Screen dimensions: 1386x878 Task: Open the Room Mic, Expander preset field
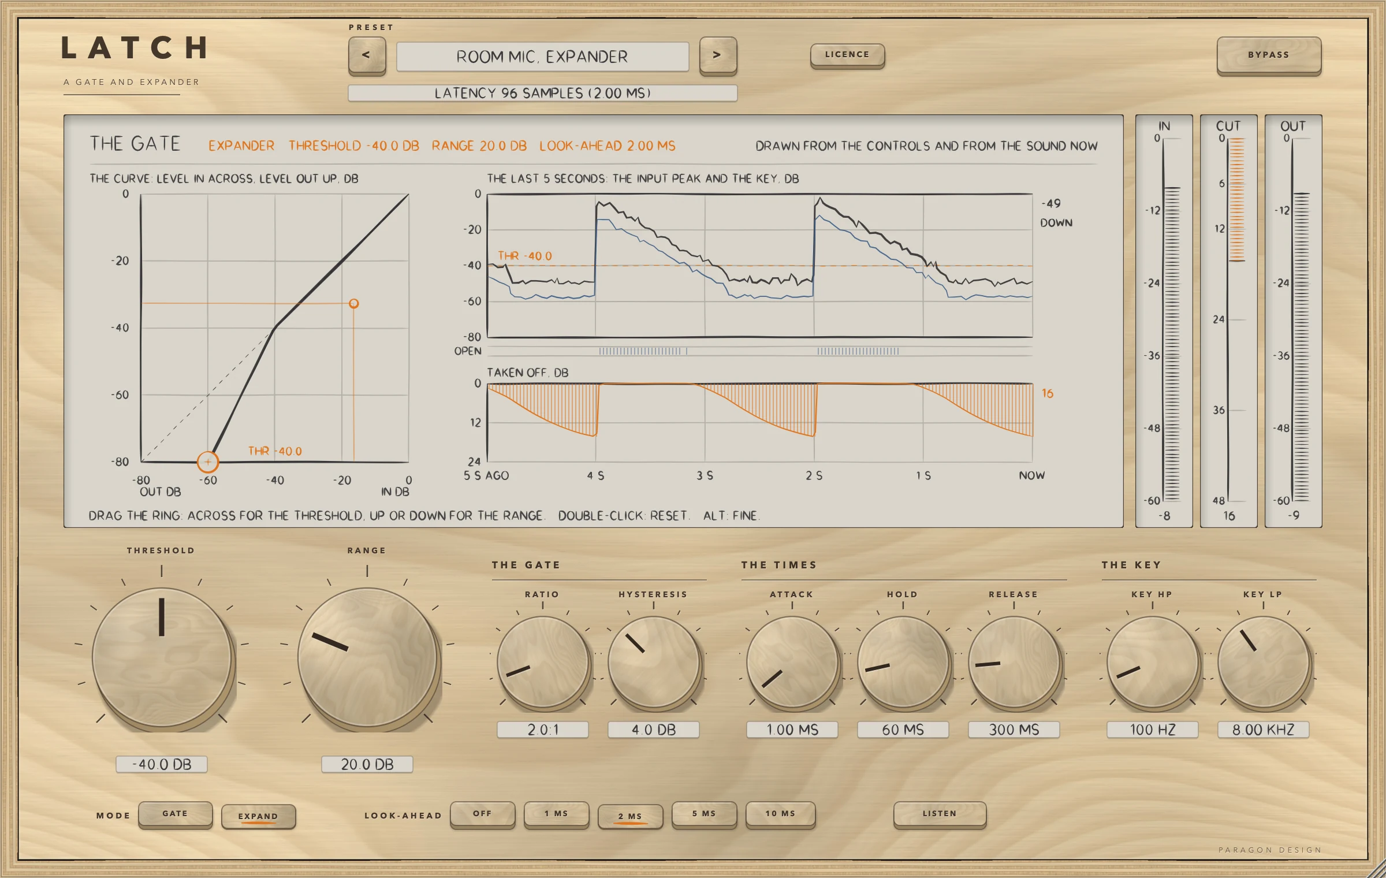(542, 57)
